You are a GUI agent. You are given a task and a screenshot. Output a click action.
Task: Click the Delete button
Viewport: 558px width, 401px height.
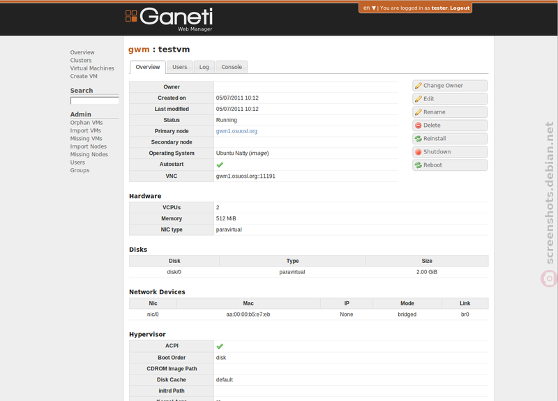pyautogui.click(x=450, y=126)
